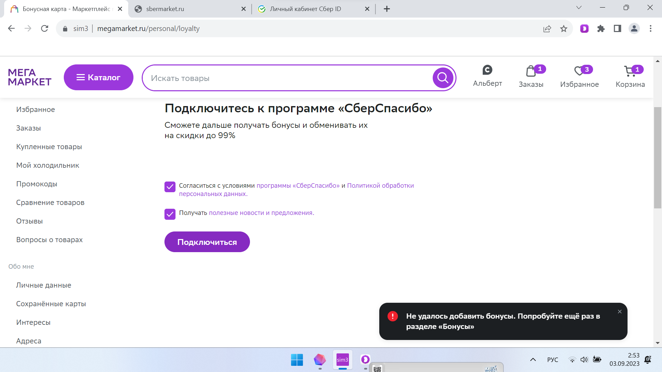Close the Личный кабинет Сбер ID tab
Image resolution: width=662 pixels, height=372 pixels.
367,9
